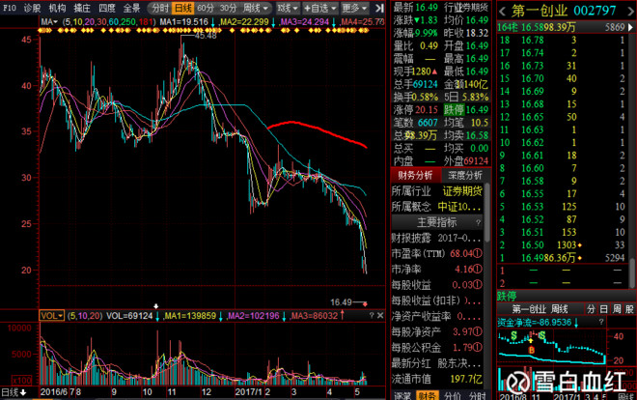Screen dimensions: 637x400
Task: Select sell level 5 row at 16.53
Action: 563,207
